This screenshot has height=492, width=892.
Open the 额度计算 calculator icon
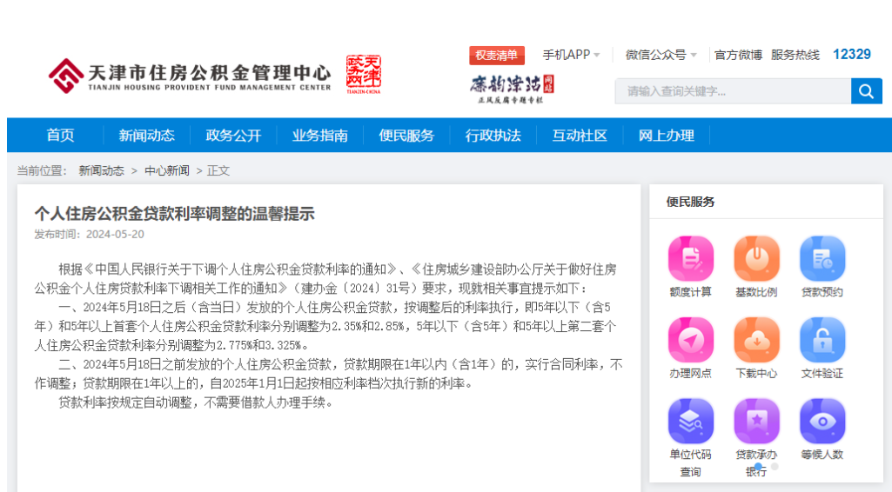pos(691,259)
